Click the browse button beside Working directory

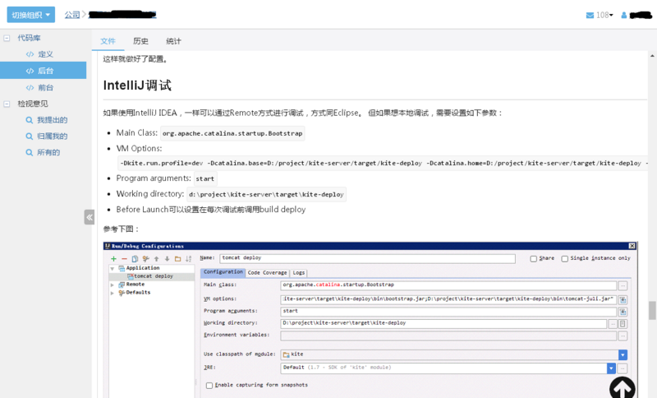pos(613,324)
